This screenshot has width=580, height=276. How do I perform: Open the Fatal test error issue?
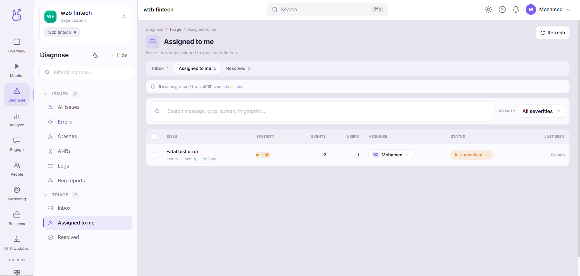pos(182,152)
